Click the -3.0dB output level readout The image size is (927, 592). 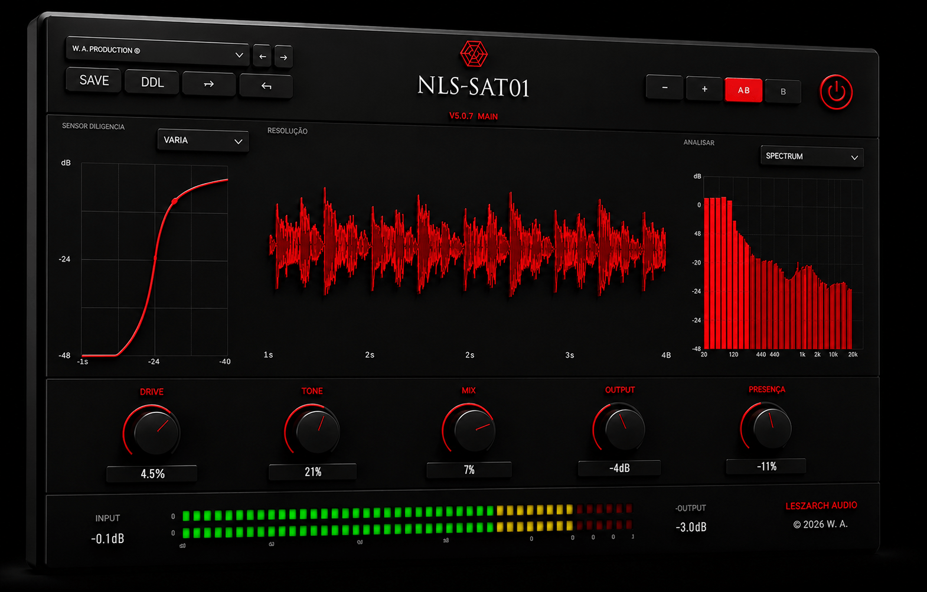click(x=691, y=527)
